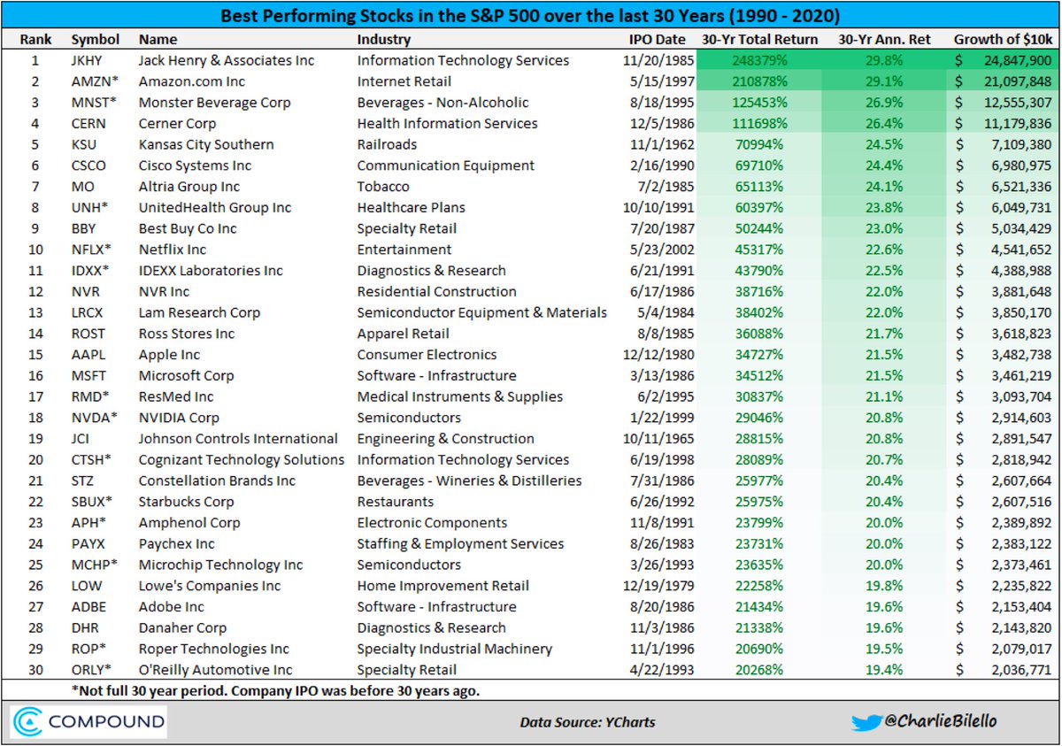Click 'IDEXX Laboratories Inc' cell
The image size is (1062, 746).
(209, 271)
